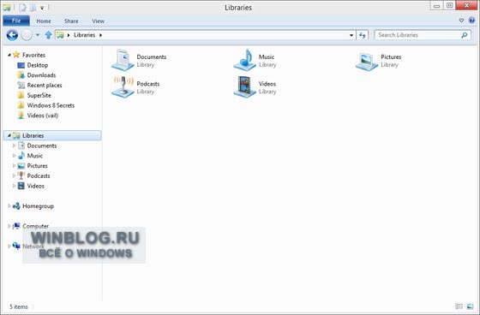Refresh the Libraries address bar

[x=363, y=35]
